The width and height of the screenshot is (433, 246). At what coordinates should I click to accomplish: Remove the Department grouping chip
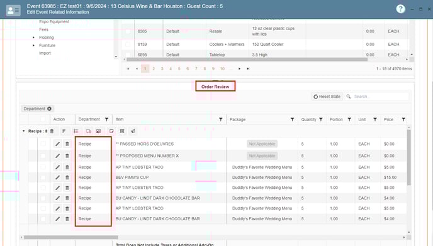50,109
